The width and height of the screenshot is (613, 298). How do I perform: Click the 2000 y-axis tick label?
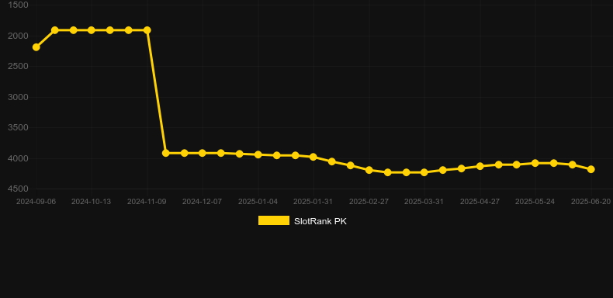[x=19, y=36]
